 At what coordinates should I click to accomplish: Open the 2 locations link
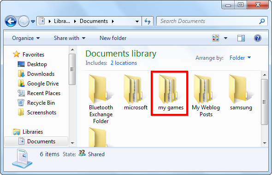[x=124, y=63]
